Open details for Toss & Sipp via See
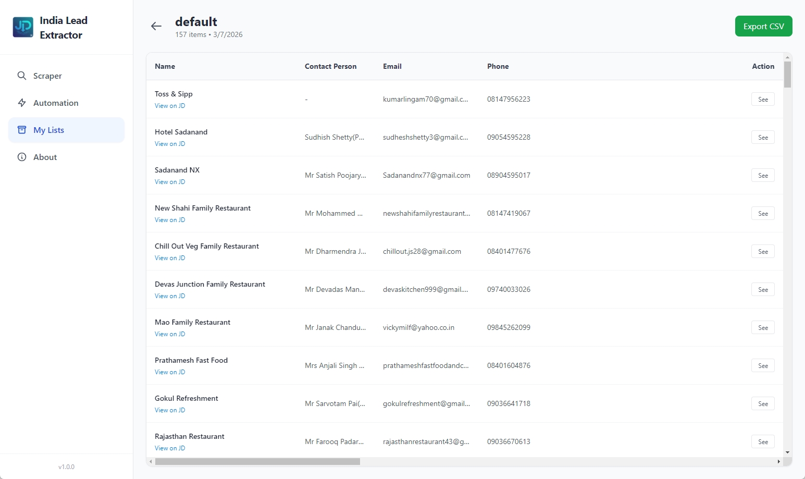Image resolution: width=805 pixels, height=479 pixels. pos(762,99)
